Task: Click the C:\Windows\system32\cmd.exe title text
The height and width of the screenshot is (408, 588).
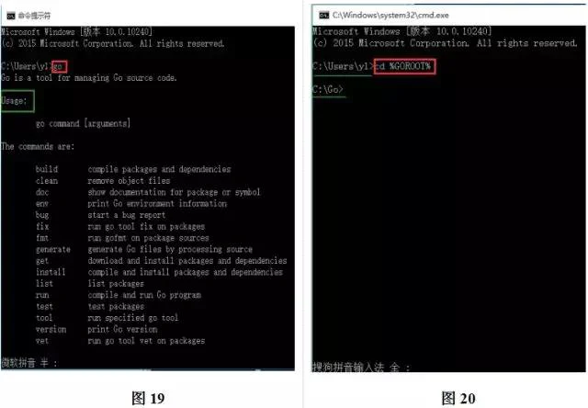Action: [x=390, y=15]
